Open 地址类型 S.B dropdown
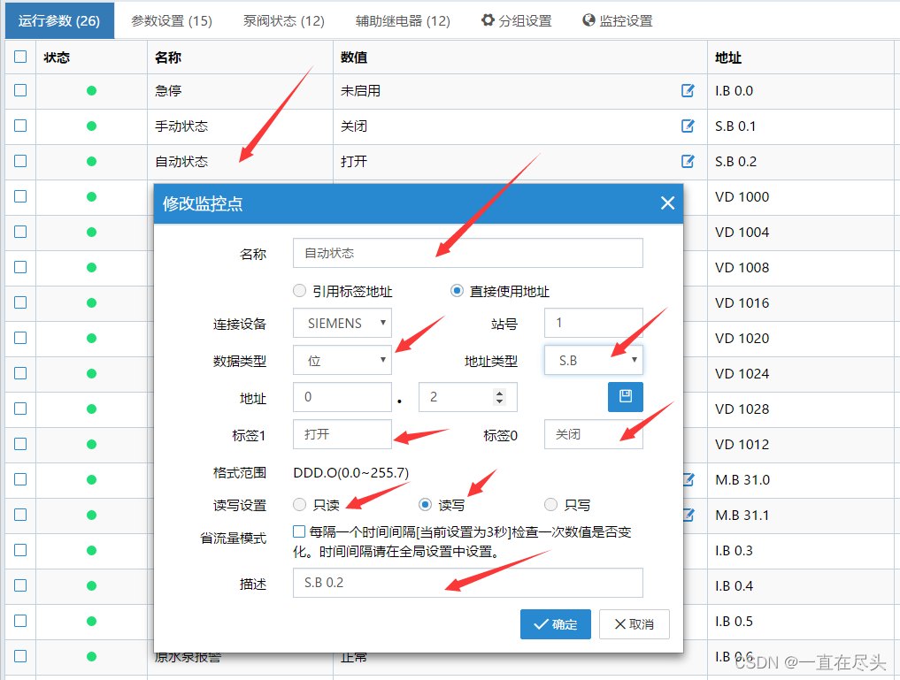Image resolution: width=900 pixels, height=680 pixels. [x=594, y=360]
